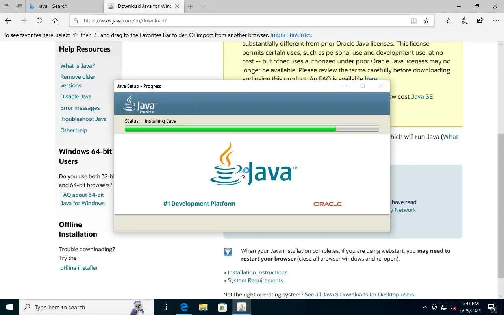
Task: Open a new tab with plus button
Action: [191, 6]
